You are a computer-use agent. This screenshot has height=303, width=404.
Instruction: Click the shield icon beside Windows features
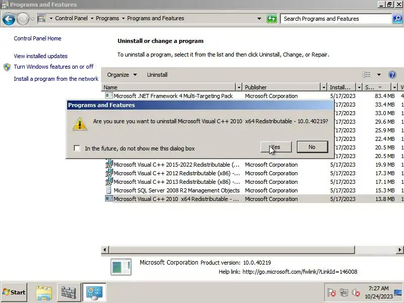coord(7,67)
